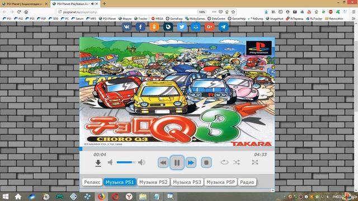Share via the Google Plus icon
This screenshot has height=201, width=358.
pyautogui.click(x=209, y=27)
